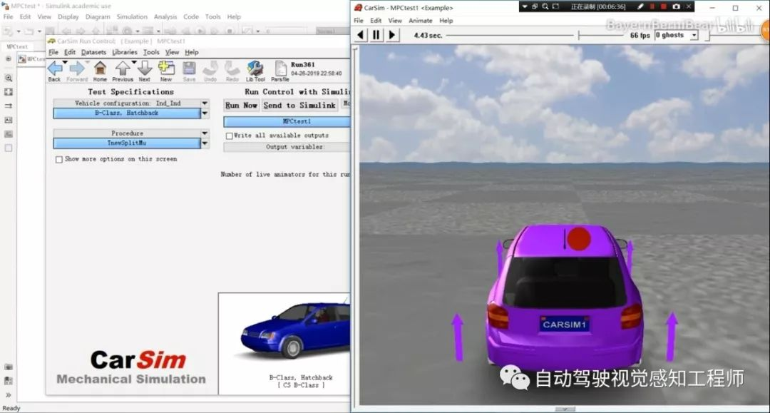Screen dimensions: 770x413
Task: Click the Run Now button
Action: pos(241,105)
